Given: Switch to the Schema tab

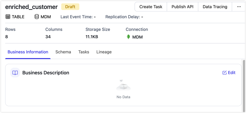Looking at the screenshot, I should click(x=63, y=52).
